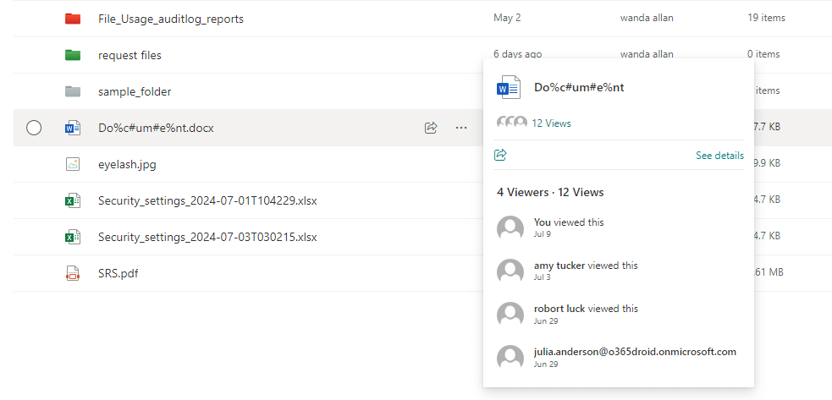
Task: Click the image icon for eyelash.jpg
Action: [x=73, y=164]
